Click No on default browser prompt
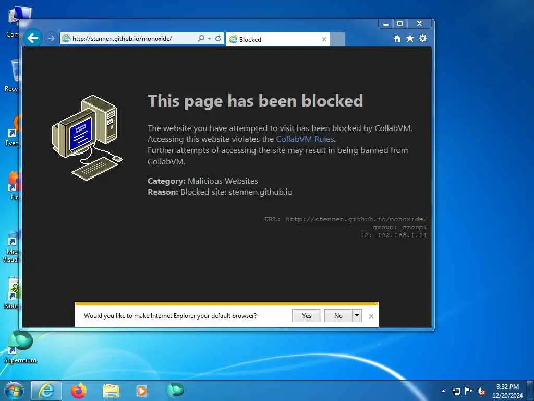The width and height of the screenshot is (534, 401). (x=338, y=316)
